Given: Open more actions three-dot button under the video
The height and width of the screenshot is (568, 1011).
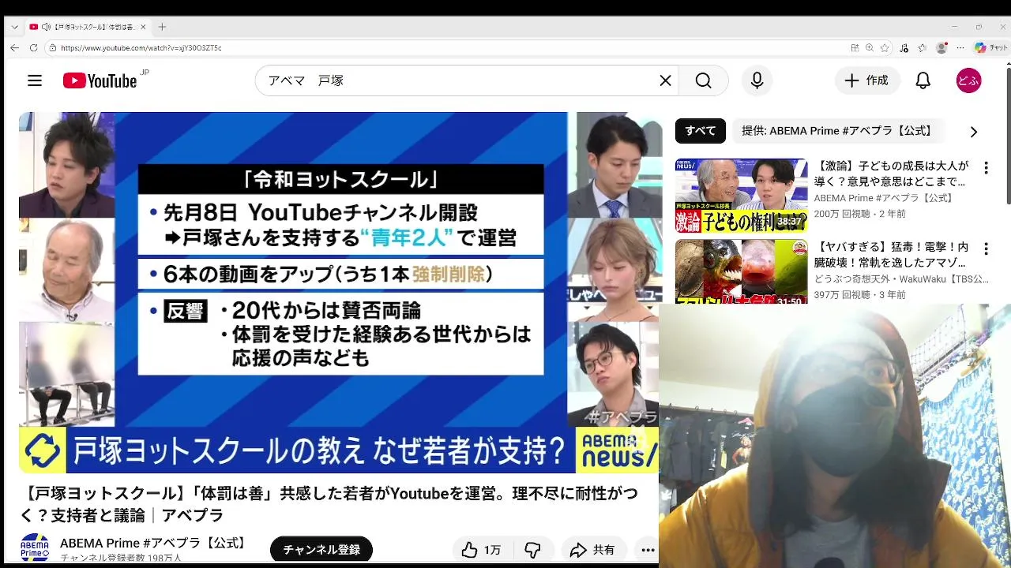Looking at the screenshot, I should [x=648, y=550].
